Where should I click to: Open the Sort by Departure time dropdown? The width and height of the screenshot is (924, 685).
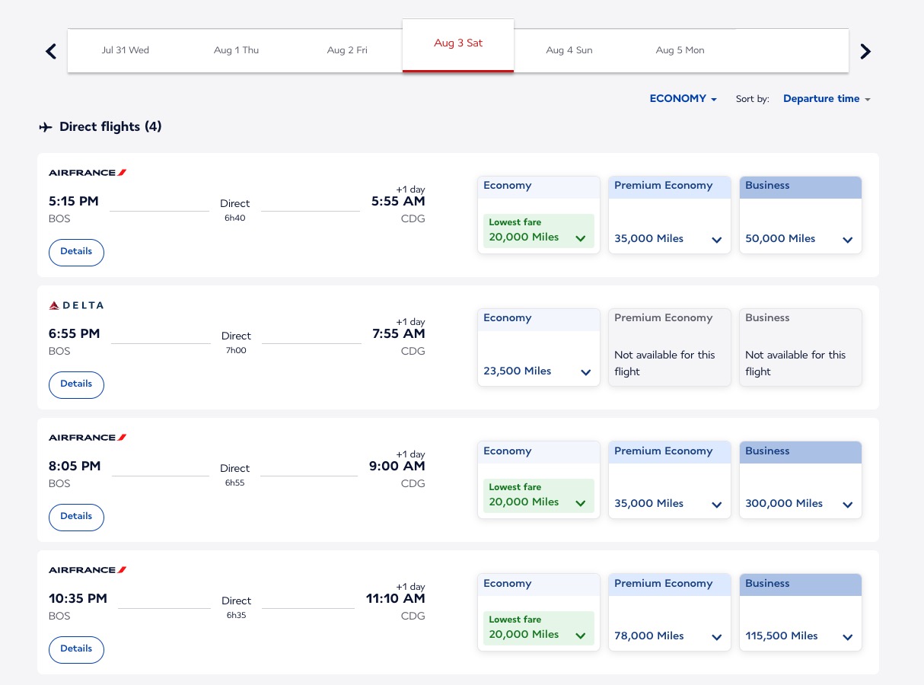(x=827, y=99)
